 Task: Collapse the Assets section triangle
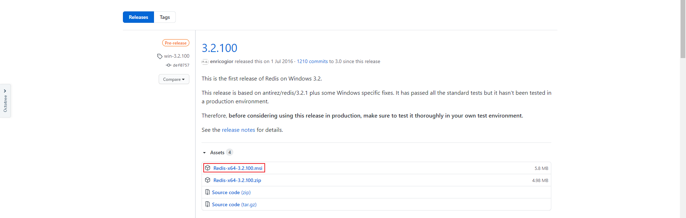pyautogui.click(x=204, y=153)
